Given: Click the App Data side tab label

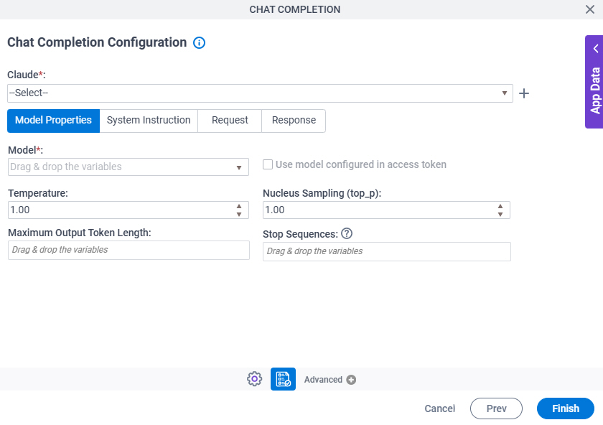Looking at the screenshot, I should [595, 90].
